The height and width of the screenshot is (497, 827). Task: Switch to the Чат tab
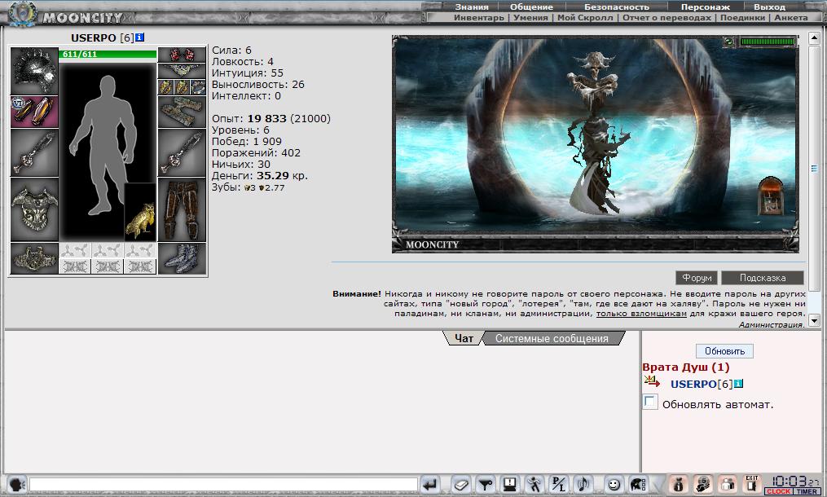tap(464, 338)
